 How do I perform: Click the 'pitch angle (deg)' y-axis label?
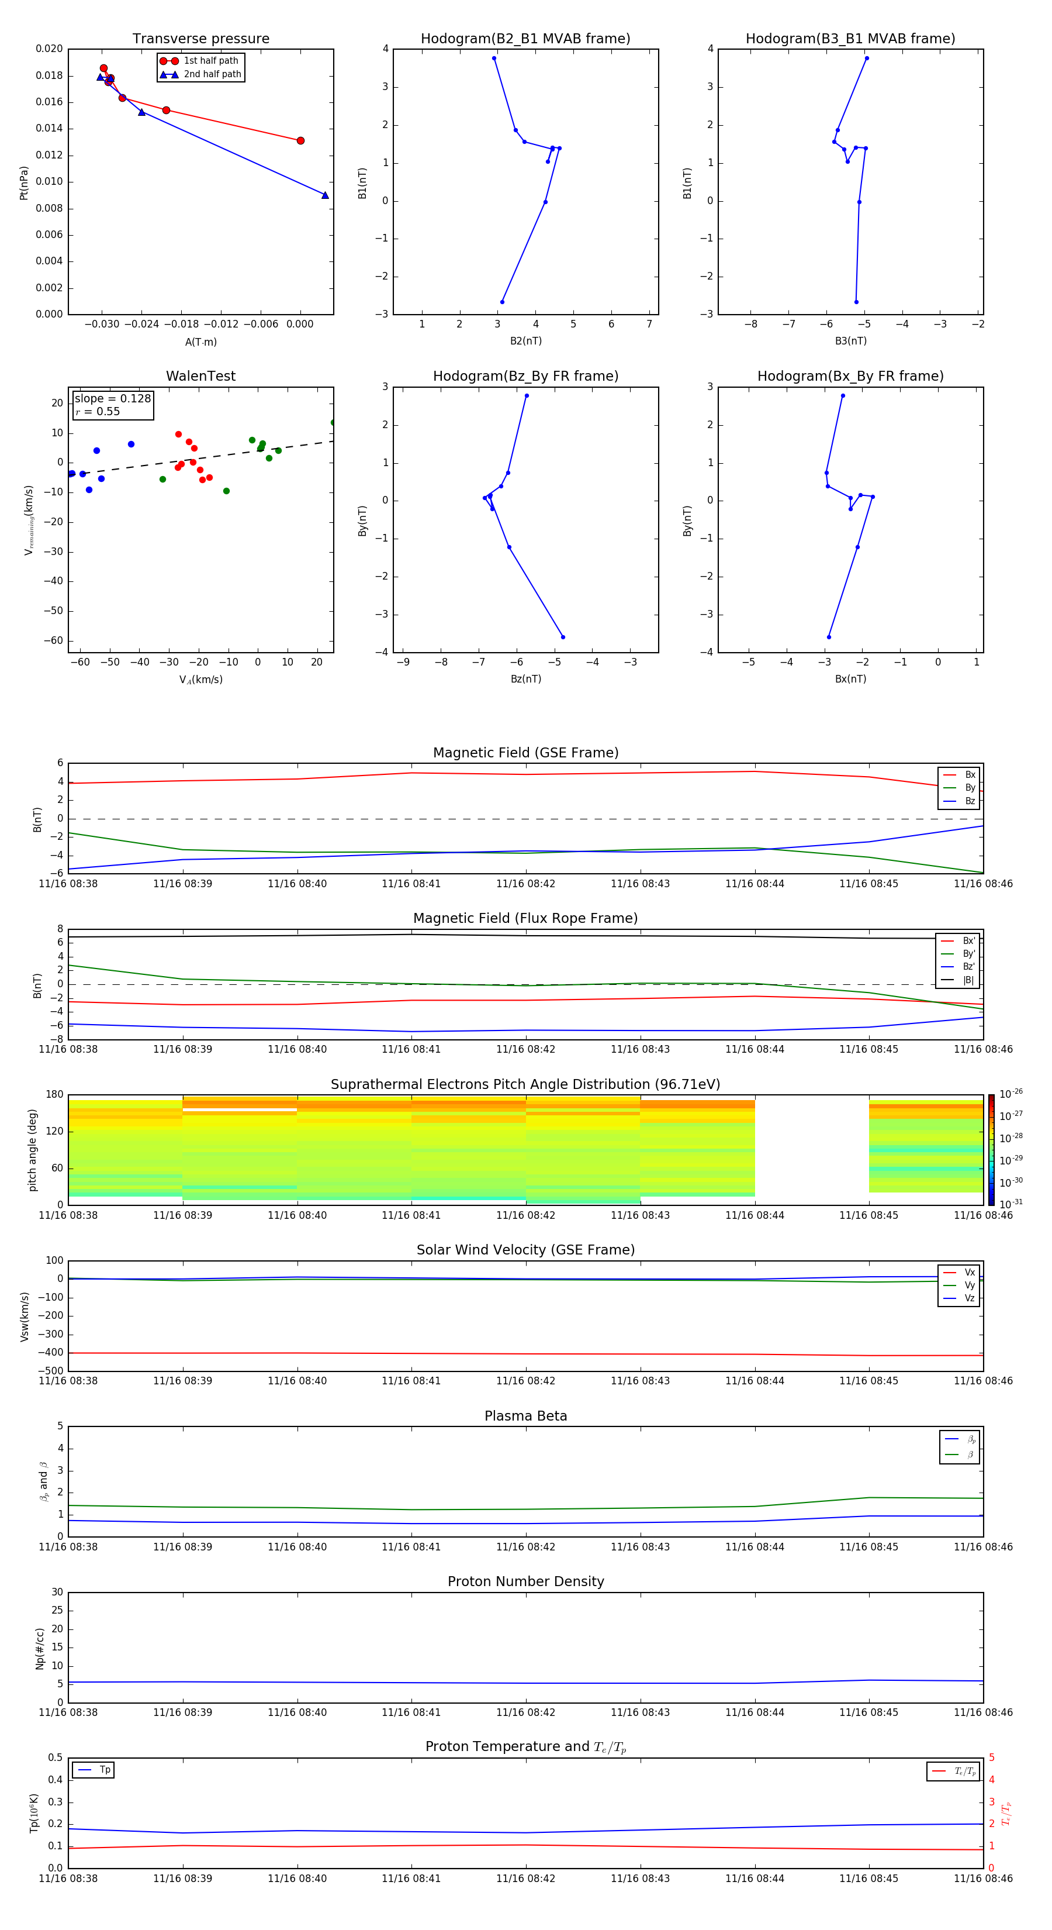[32, 1150]
